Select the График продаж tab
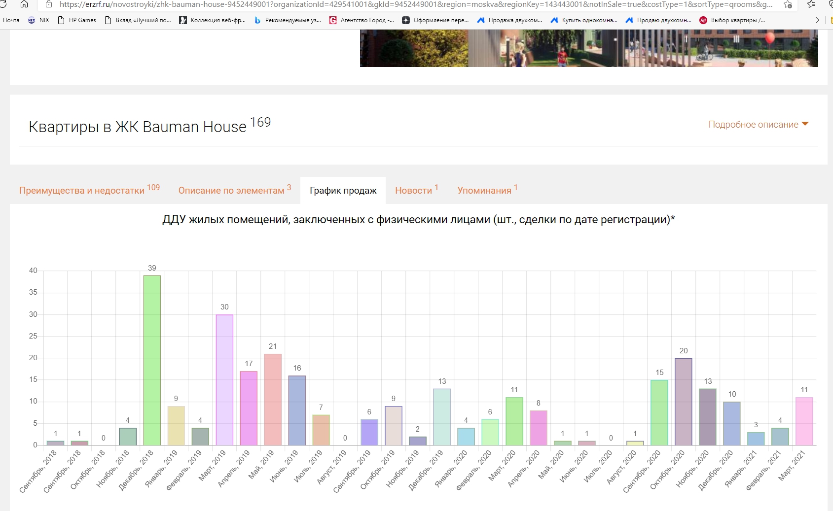This screenshot has height=511, width=833. coord(343,191)
